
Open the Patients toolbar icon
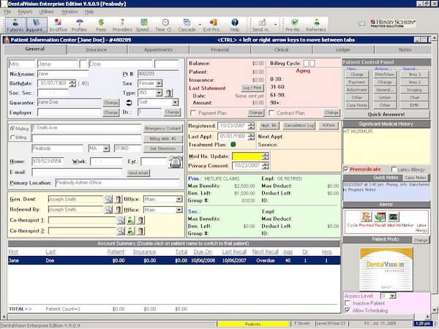tap(15, 25)
